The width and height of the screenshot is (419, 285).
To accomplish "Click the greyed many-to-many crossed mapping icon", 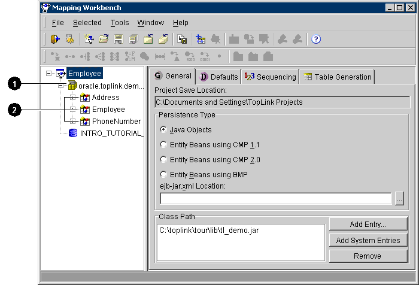I will click(x=115, y=56).
